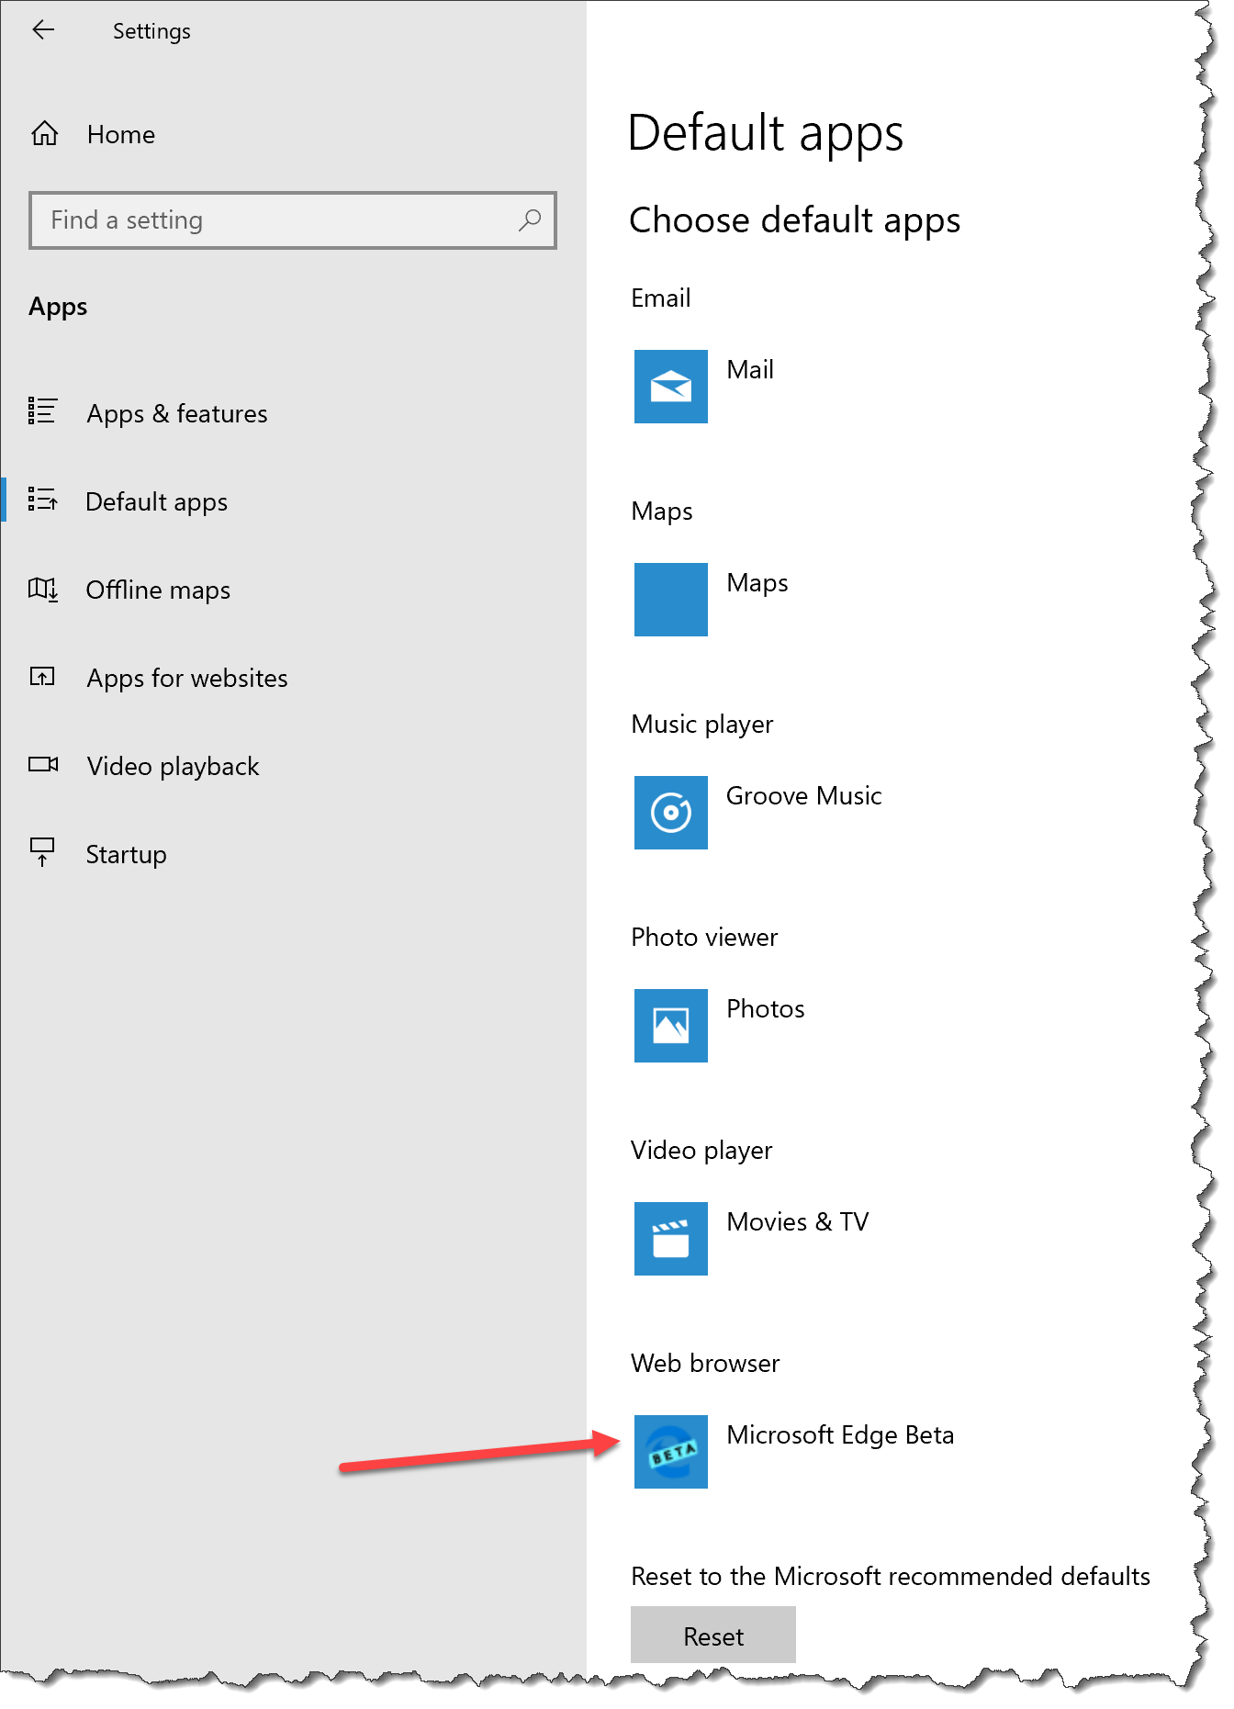Open the Home icon in the sidebar
This screenshot has width=1234, height=1709.
(x=44, y=134)
